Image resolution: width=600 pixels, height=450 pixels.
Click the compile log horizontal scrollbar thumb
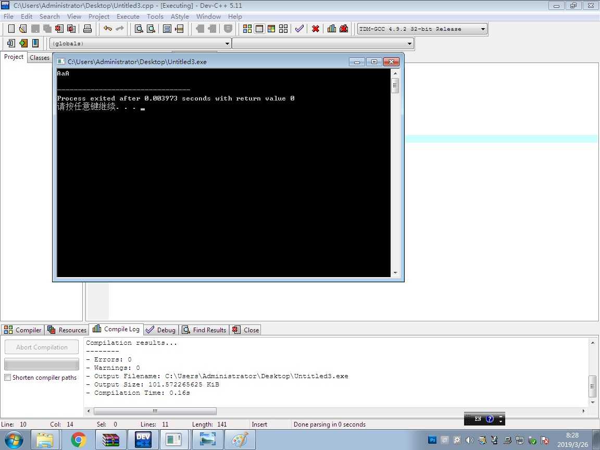[x=155, y=411]
